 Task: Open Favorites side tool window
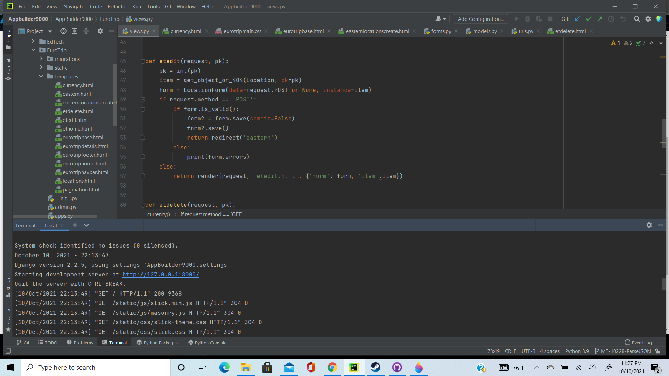click(x=8, y=319)
